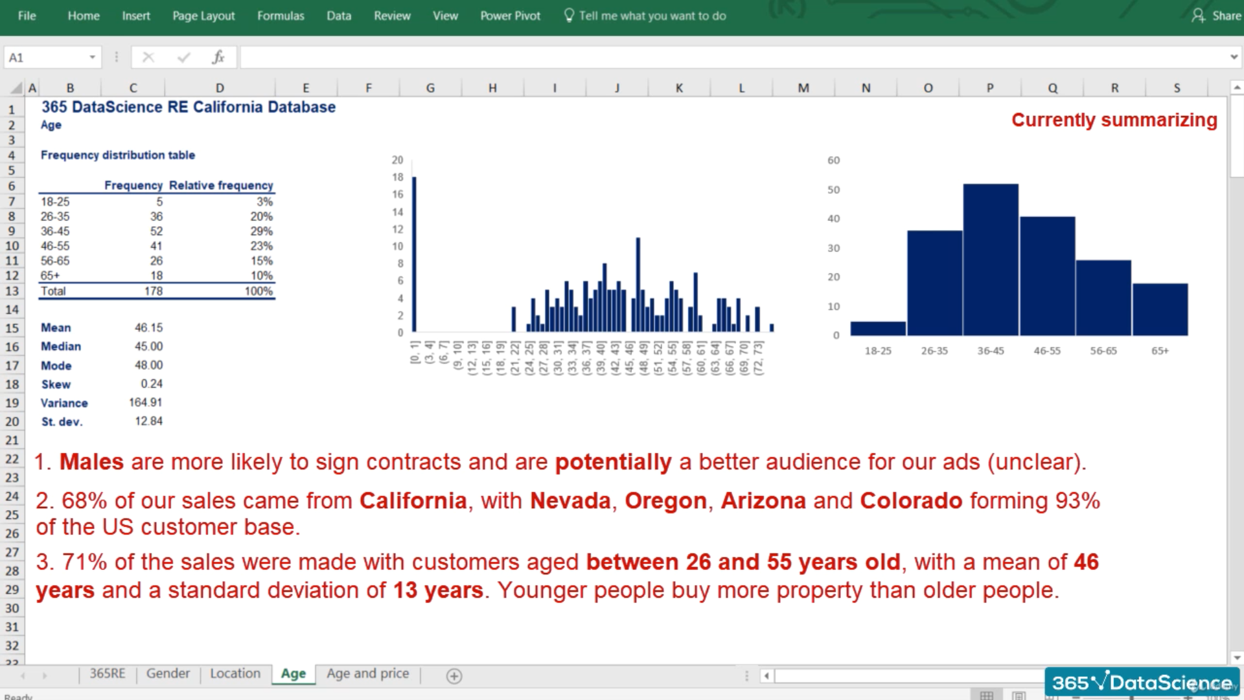Click the Share person icon
1244x700 pixels.
[1198, 16]
